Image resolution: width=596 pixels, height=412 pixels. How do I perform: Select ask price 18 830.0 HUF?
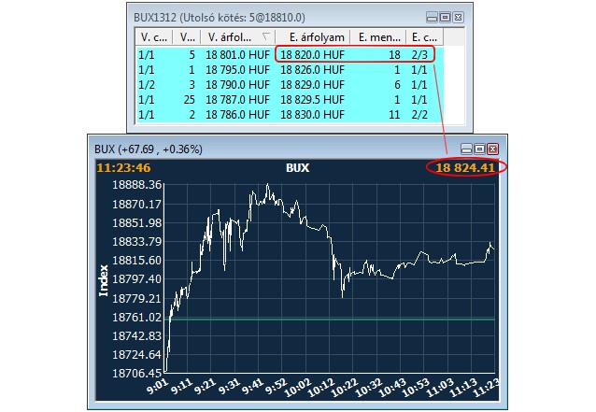click(x=312, y=114)
